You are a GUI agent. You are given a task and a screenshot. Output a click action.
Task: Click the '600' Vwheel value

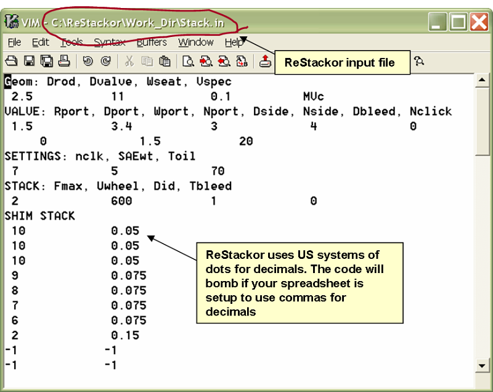[121, 201]
